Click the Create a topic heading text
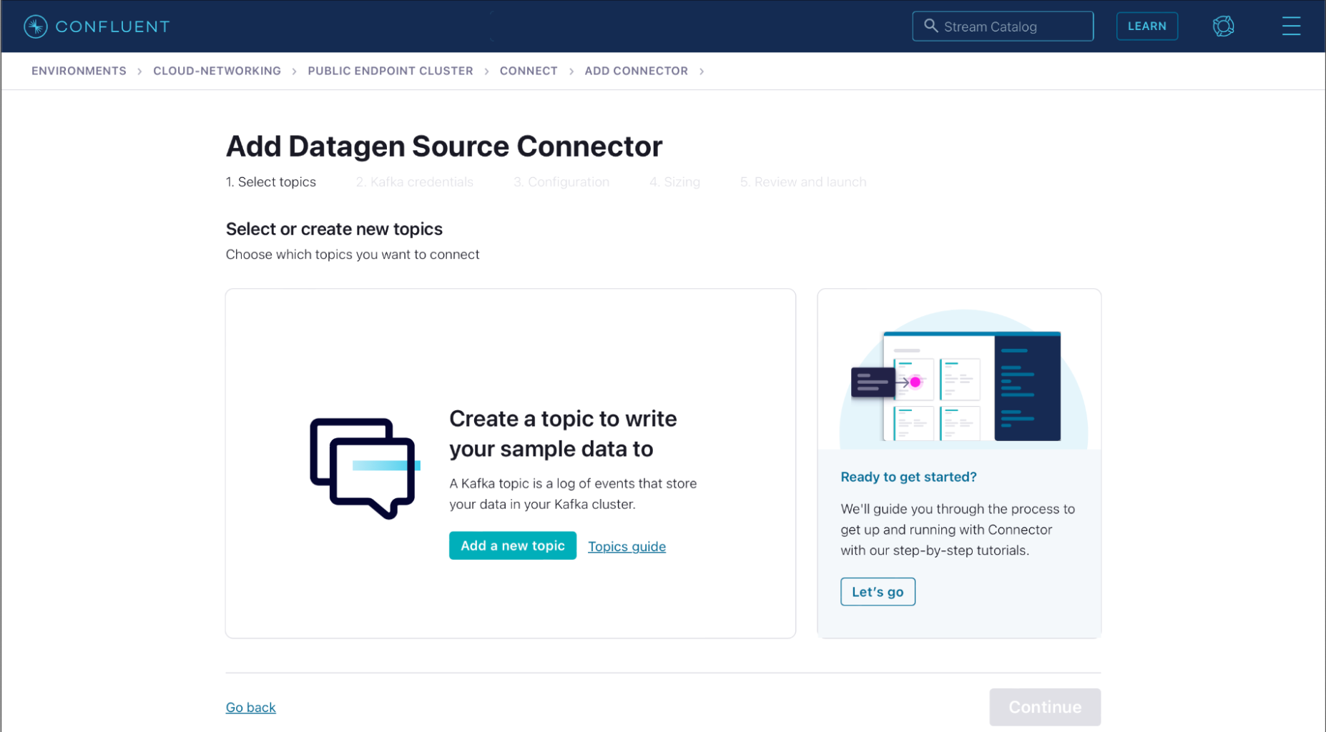Image resolution: width=1326 pixels, height=732 pixels. point(563,434)
